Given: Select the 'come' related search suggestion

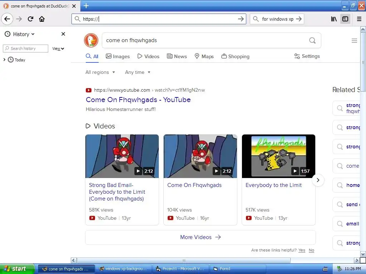Looking at the screenshot, I should coord(346,166).
